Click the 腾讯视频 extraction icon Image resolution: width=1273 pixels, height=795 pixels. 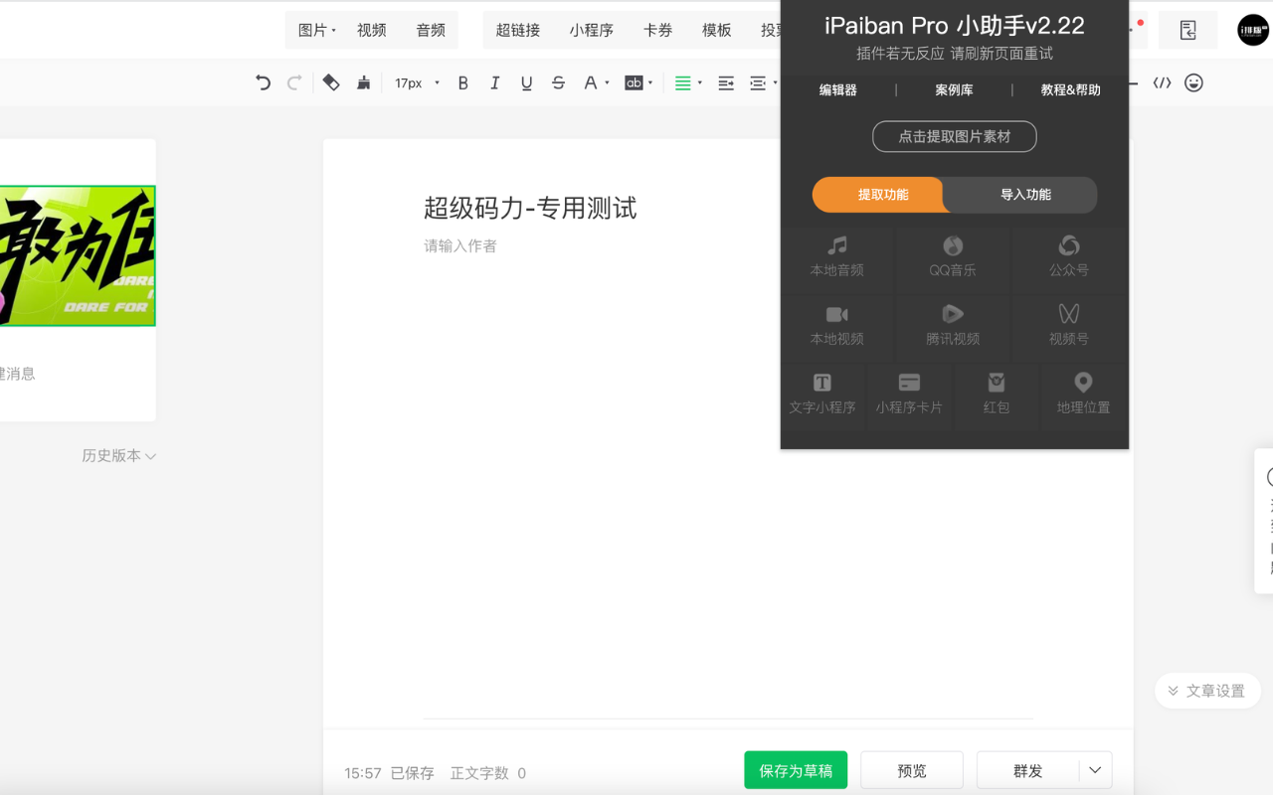tap(952, 324)
